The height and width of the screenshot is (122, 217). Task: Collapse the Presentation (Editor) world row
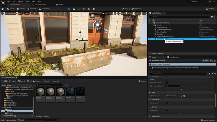point(152,23)
